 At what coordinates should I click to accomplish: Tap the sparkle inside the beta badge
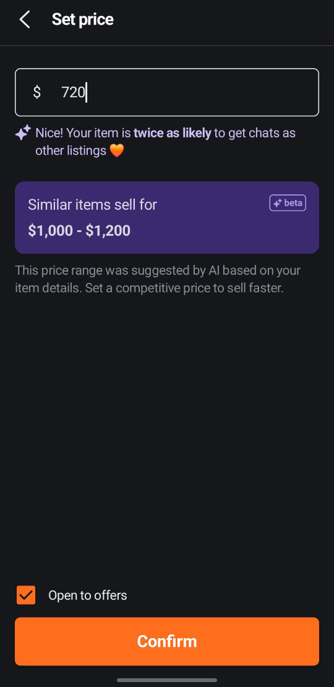(277, 203)
